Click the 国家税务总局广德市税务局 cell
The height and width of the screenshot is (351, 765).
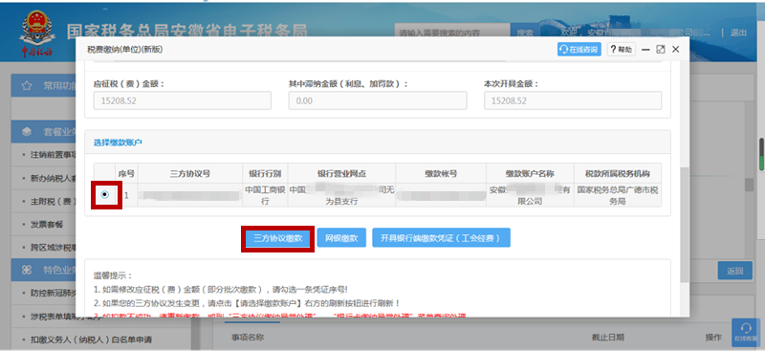618,195
